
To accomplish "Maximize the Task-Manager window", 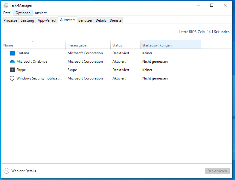I will 212,5.
